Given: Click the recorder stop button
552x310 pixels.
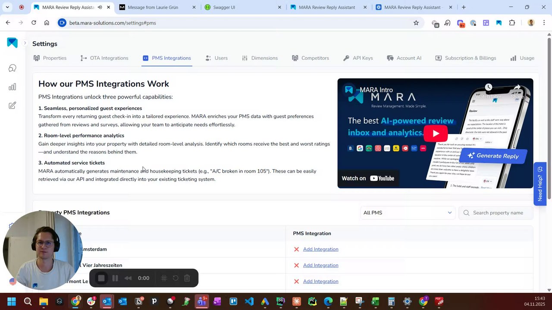Looking at the screenshot, I should tap(101, 278).
